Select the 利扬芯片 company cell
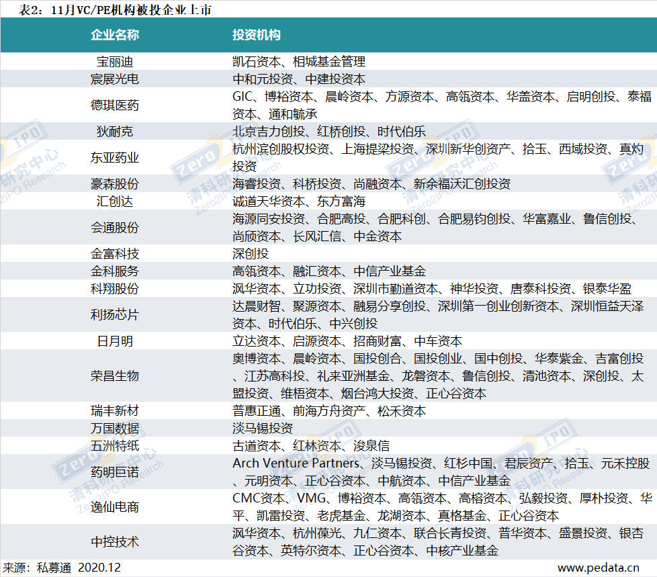Screen dimensions: 657x577 [115, 314]
